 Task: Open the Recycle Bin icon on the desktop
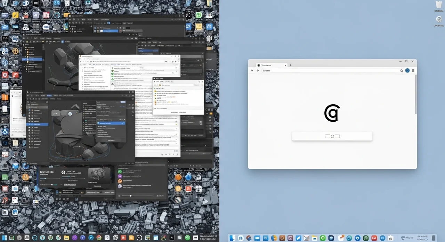(x=439, y=5)
